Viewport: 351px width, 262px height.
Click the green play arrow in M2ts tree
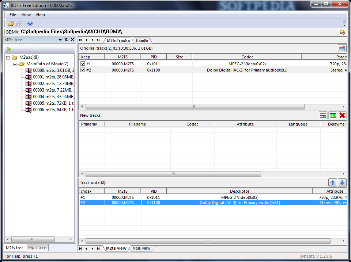click(9, 49)
